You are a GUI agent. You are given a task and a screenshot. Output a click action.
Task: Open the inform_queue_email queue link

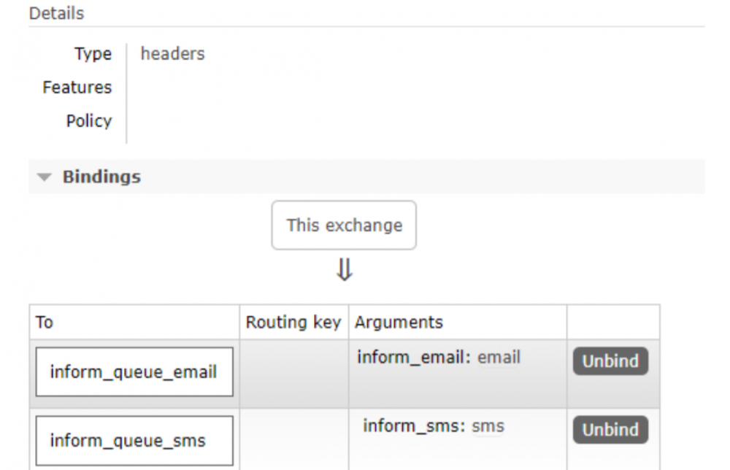134,372
